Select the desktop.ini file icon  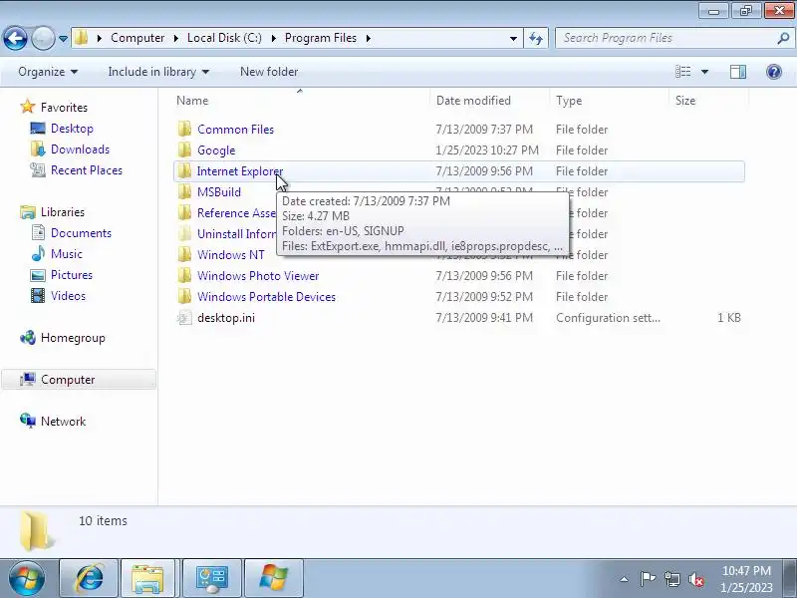tap(184, 318)
